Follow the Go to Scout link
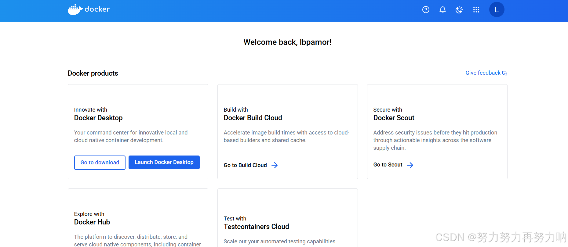This screenshot has width=568, height=247. pos(388,165)
